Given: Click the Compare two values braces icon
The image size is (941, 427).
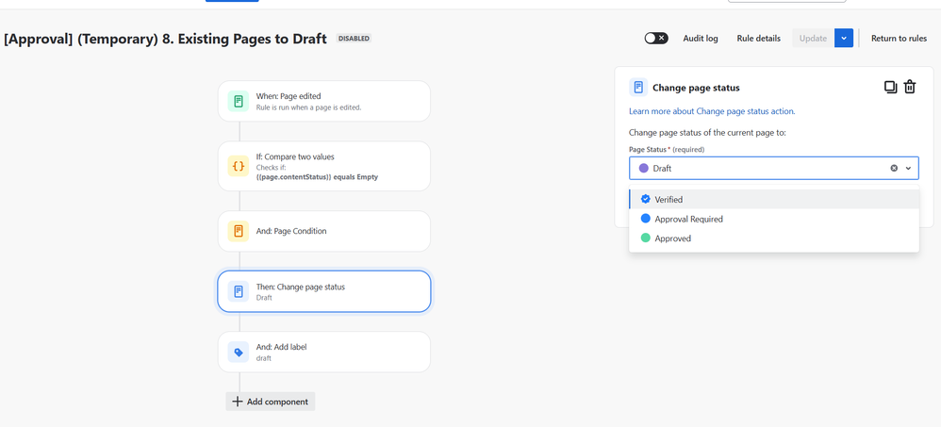Looking at the screenshot, I should coord(239,167).
